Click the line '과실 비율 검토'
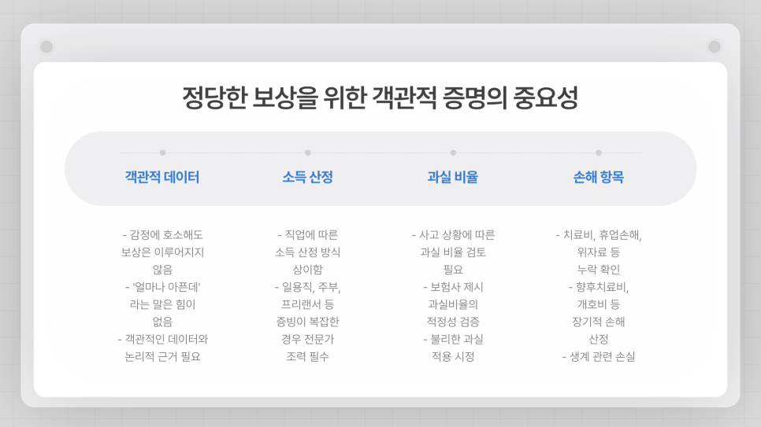Screen dimensions: 761x427 (453, 252)
